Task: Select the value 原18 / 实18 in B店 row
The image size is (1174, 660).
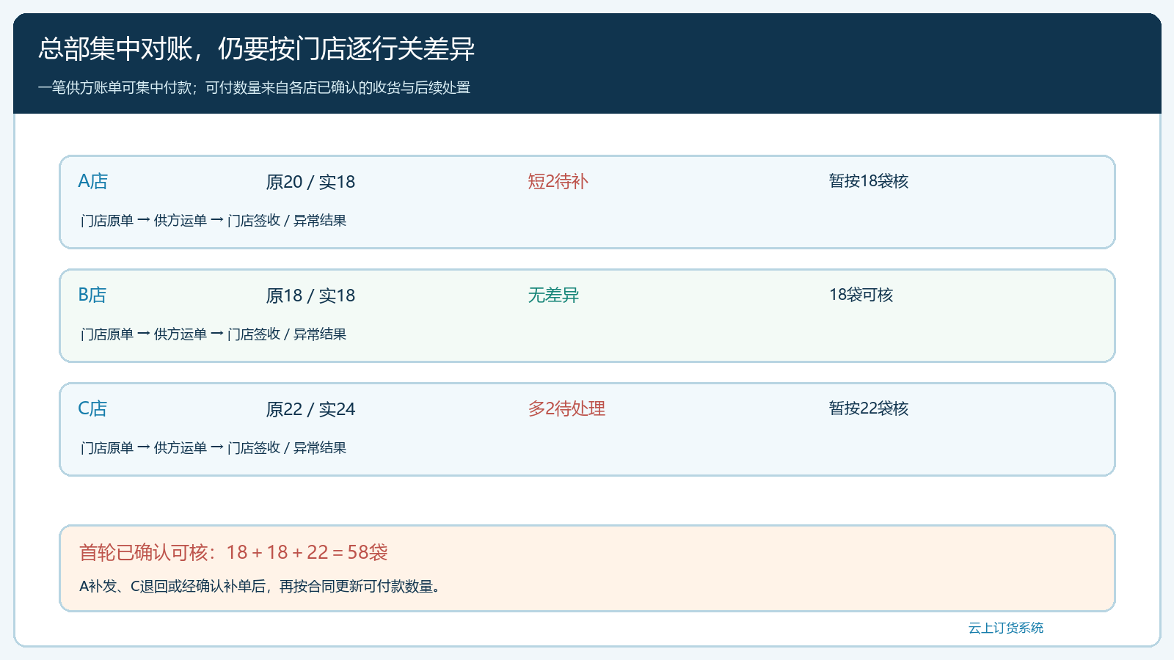Action: tap(310, 296)
